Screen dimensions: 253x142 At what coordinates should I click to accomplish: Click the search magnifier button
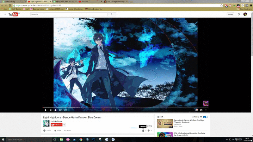coord(112,14)
